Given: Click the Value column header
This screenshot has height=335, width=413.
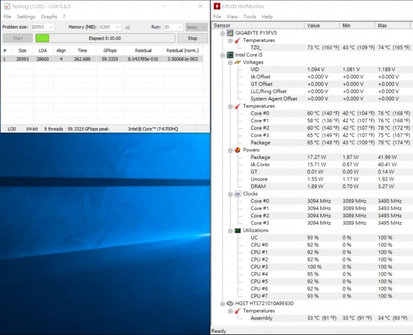Looking at the screenshot, I should click(x=322, y=26).
